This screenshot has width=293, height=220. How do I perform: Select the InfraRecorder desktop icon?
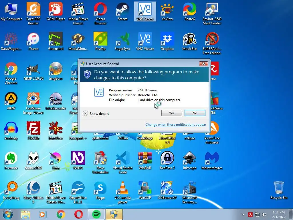point(56,101)
